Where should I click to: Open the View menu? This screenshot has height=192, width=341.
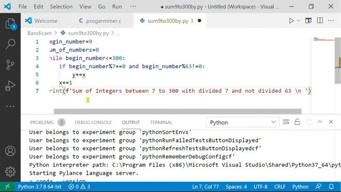(x=85, y=6)
